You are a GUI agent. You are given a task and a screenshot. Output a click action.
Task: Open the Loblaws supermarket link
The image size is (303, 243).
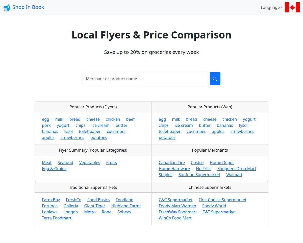[50, 212]
